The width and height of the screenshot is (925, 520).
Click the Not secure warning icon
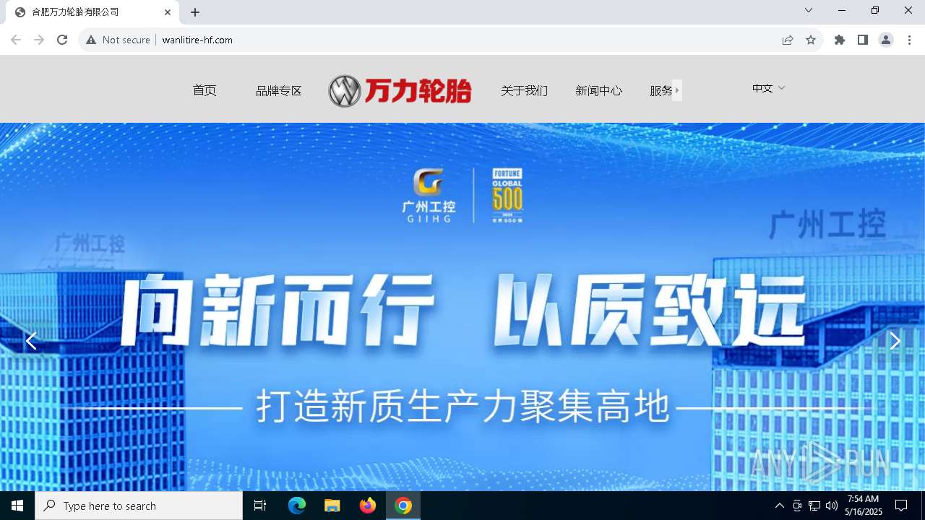(x=91, y=40)
